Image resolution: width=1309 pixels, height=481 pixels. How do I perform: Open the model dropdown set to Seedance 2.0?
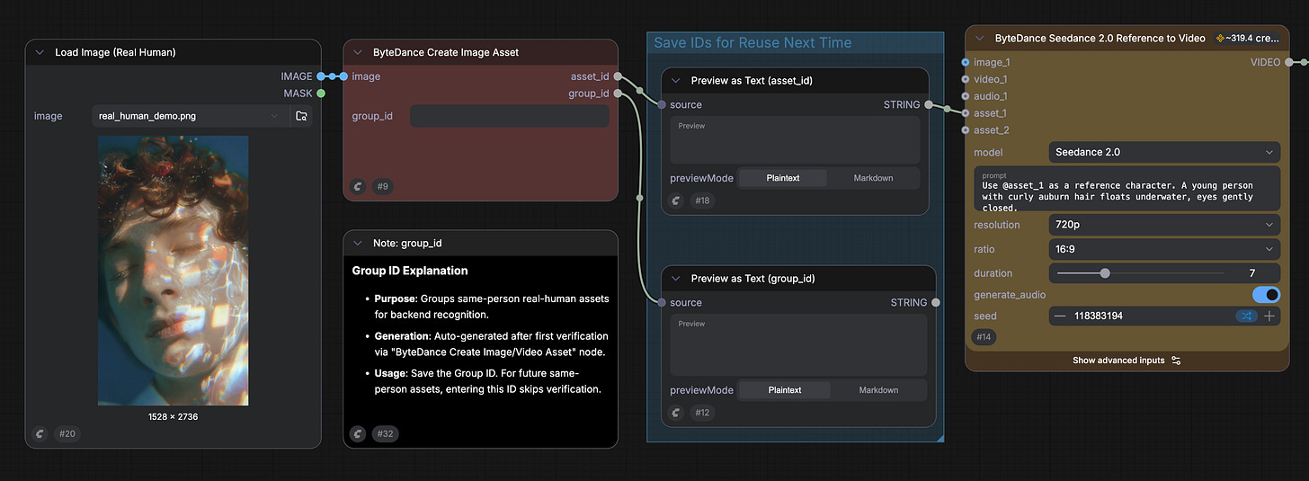(1164, 152)
